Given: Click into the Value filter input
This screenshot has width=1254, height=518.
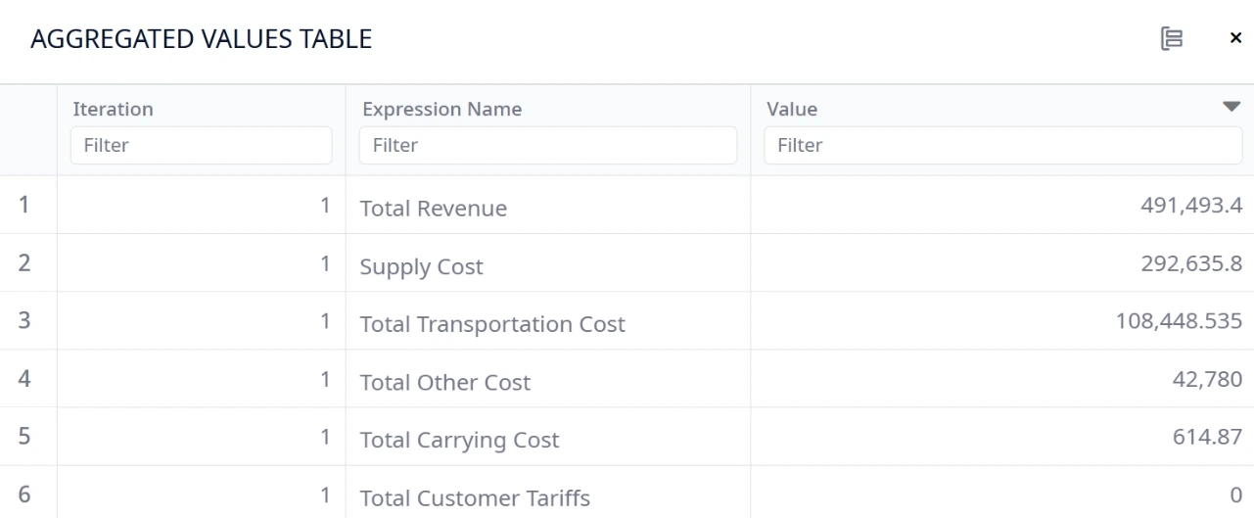Looking at the screenshot, I should [x=1001, y=146].
